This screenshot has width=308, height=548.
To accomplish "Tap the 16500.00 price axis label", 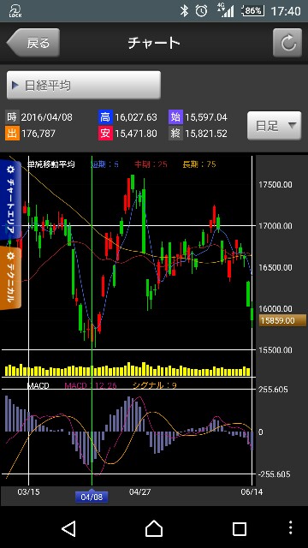I will 275,267.
